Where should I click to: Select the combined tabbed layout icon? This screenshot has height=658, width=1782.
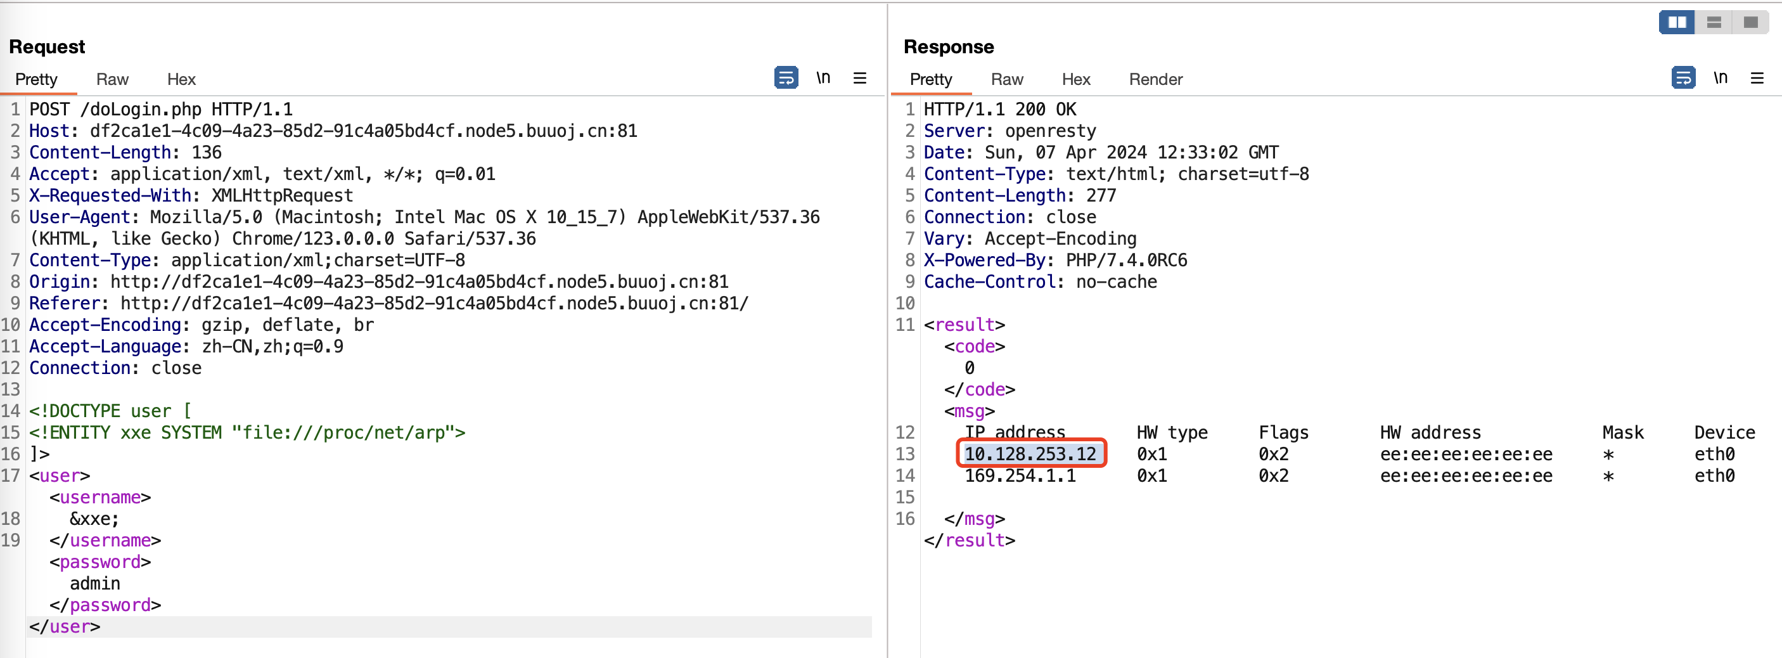click(x=1750, y=22)
